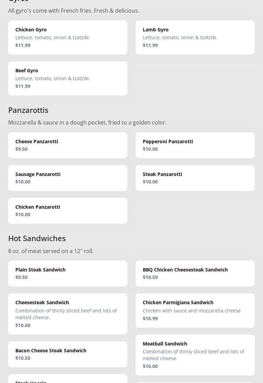263x383 pixels.
Task: Open the Meatball Sandwich card
Action: [x=195, y=355]
